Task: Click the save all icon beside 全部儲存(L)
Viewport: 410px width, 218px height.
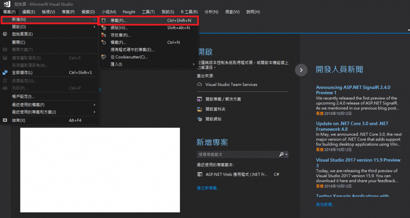Action: (x=5, y=72)
